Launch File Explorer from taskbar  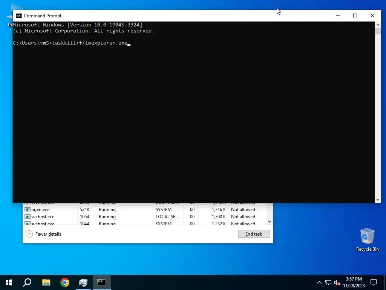point(46,282)
